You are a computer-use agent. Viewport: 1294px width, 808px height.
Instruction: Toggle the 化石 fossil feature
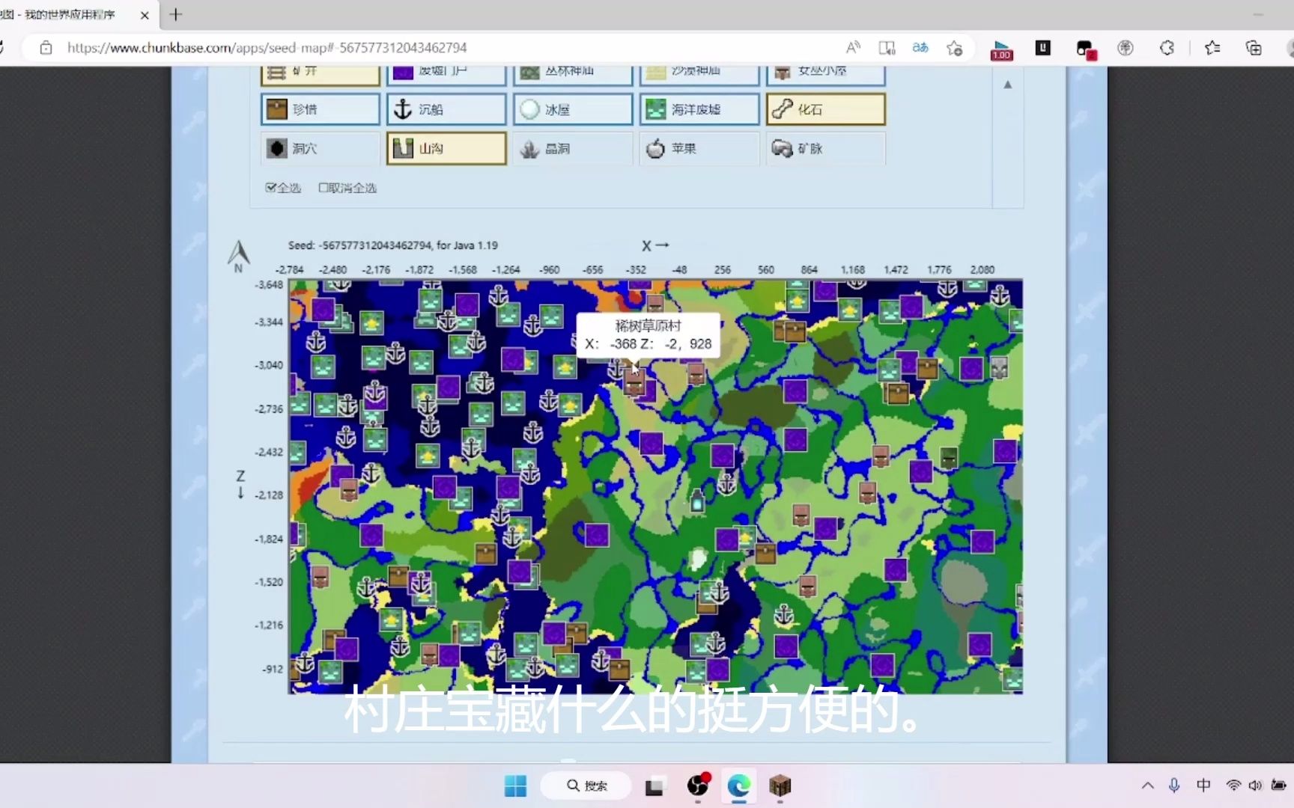click(x=826, y=109)
